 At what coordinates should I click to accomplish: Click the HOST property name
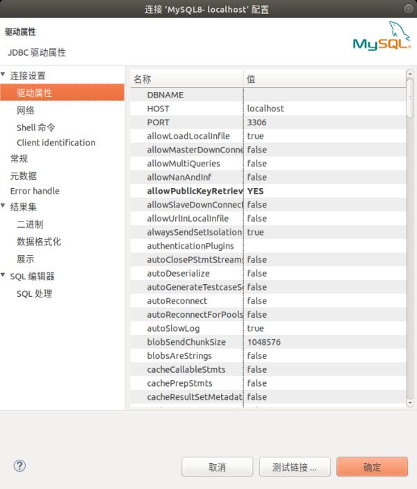(158, 109)
